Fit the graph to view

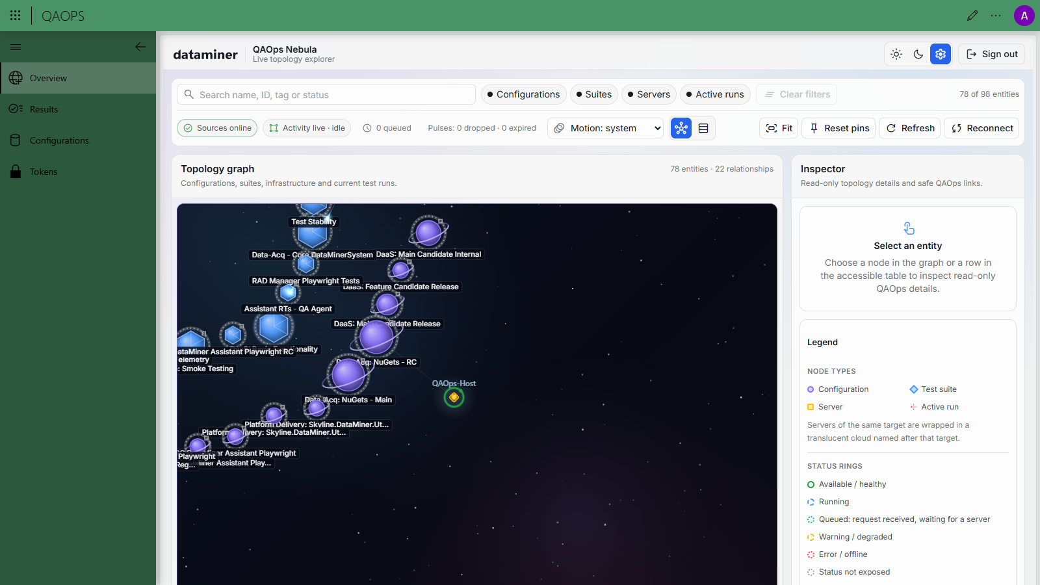[x=779, y=128]
